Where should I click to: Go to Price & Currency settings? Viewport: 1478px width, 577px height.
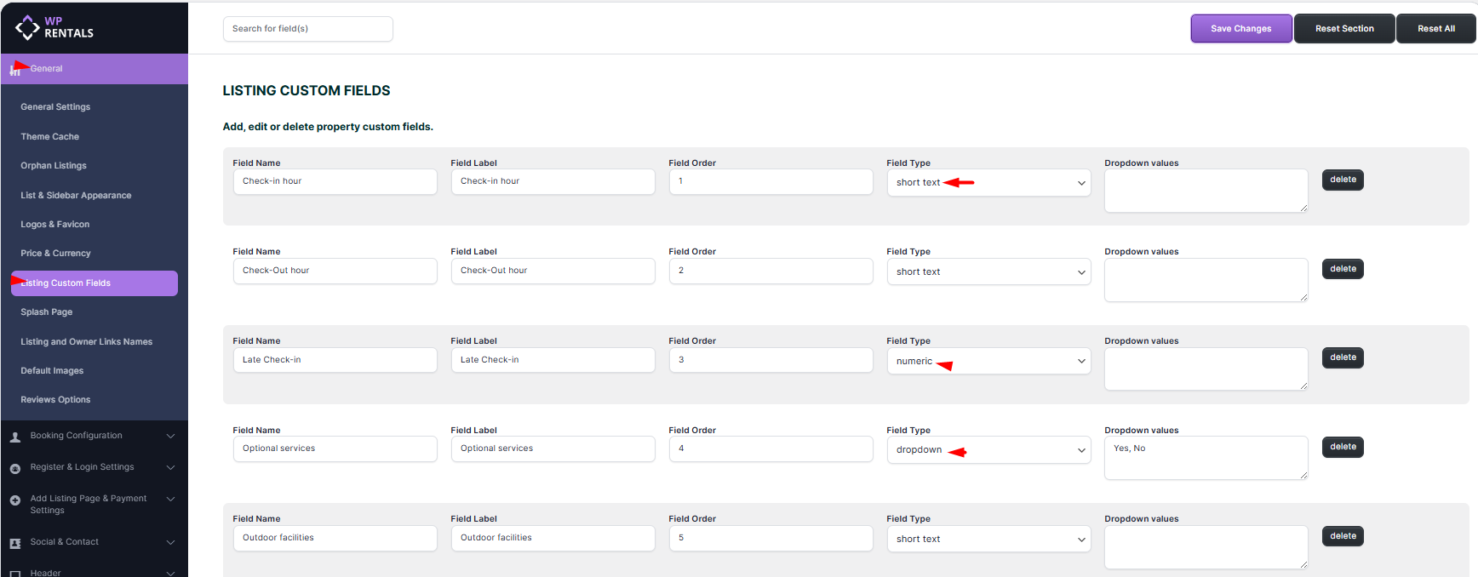pyautogui.click(x=55, y=254)
